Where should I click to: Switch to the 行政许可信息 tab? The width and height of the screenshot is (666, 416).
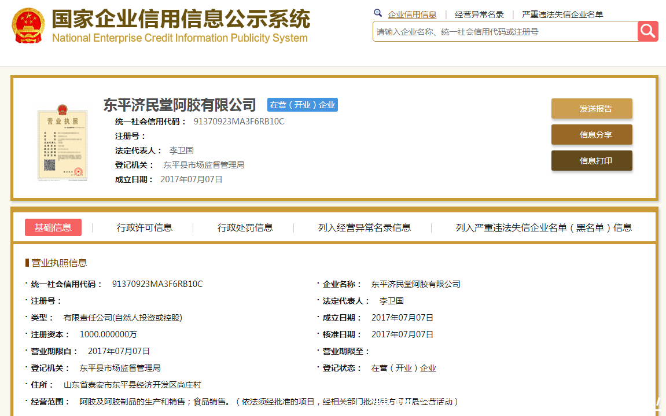143,227
